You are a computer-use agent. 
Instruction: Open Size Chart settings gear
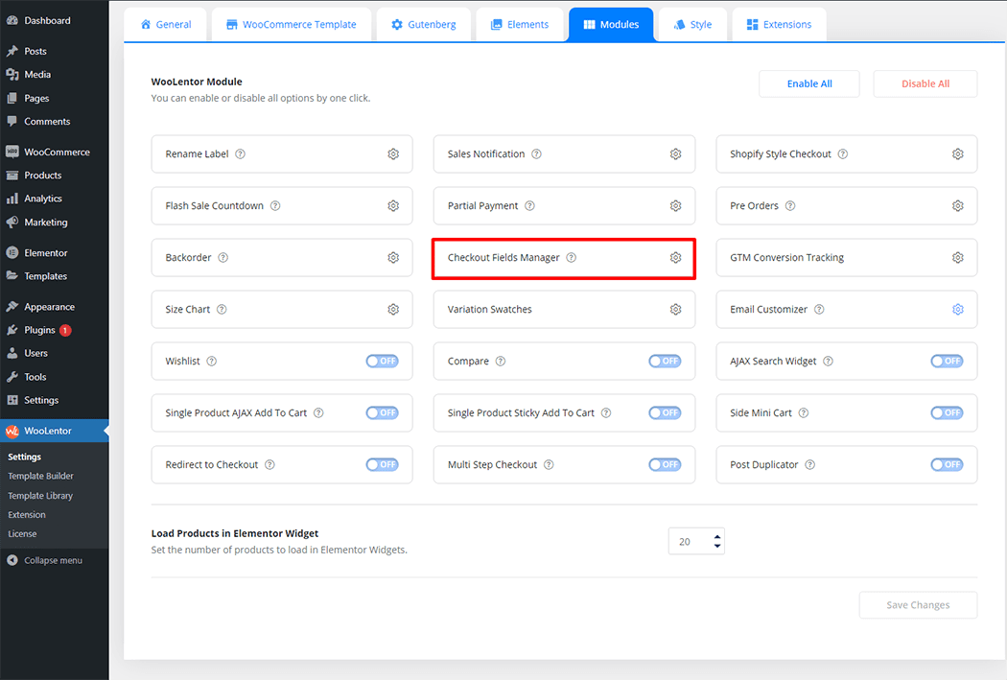pos(393,310)
